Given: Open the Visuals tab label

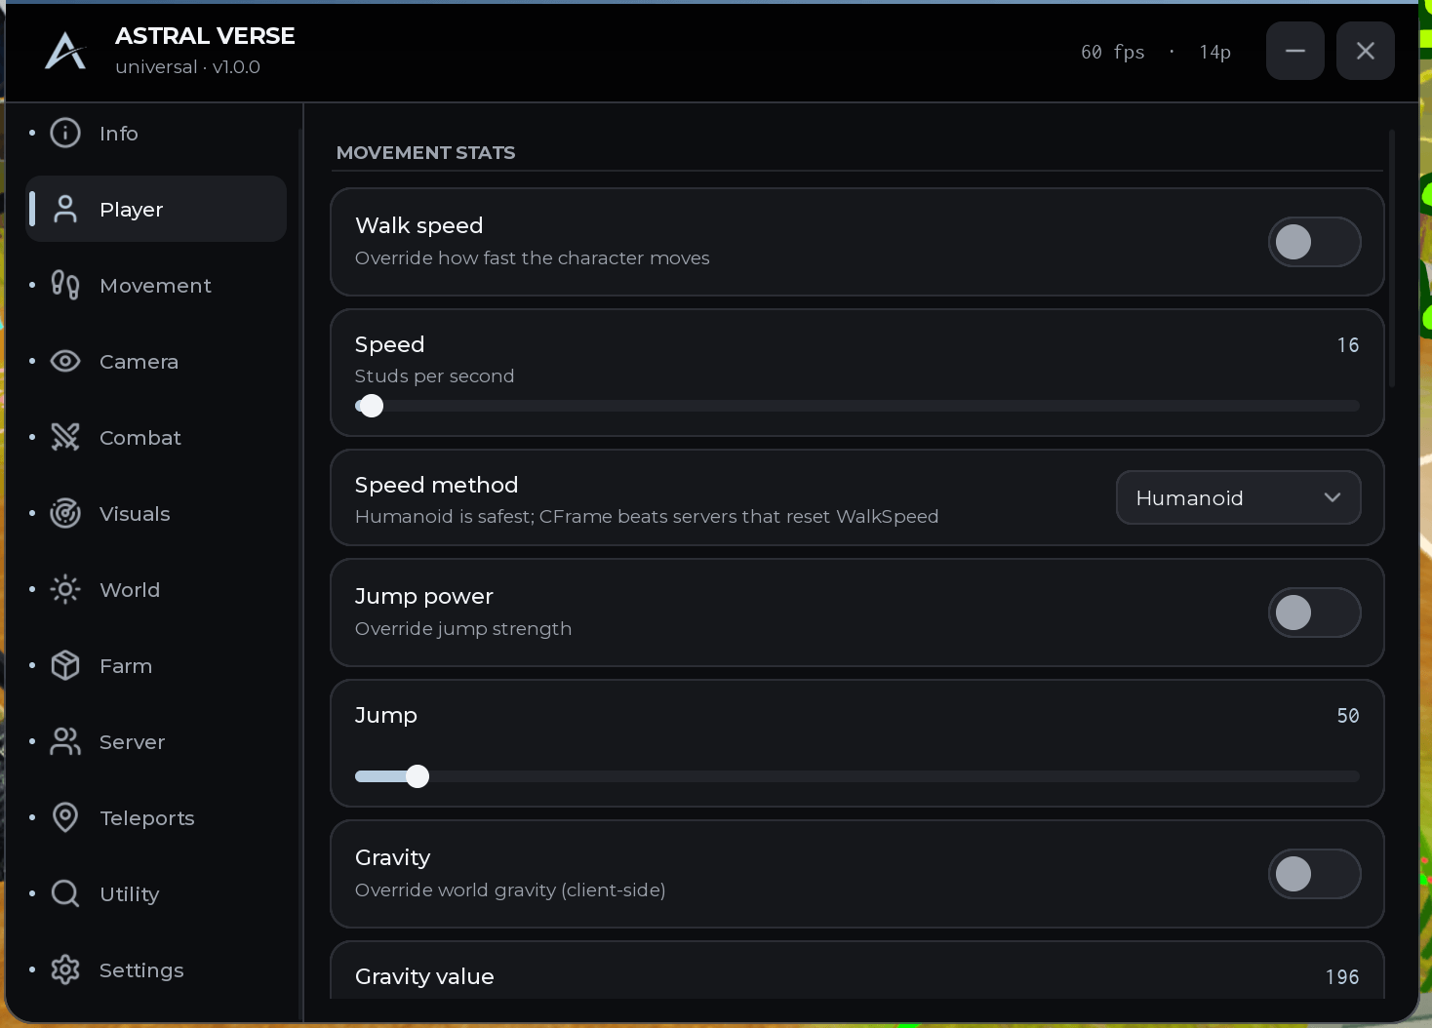Looking at the screenshot, I should pyautogui.click(x=135, y=514).
